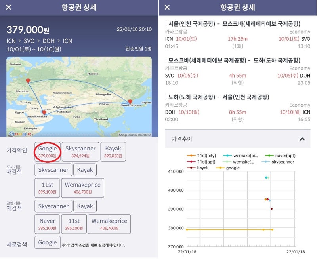
Task: Click Google under 새로검색 section
Action: coord(47,242)
